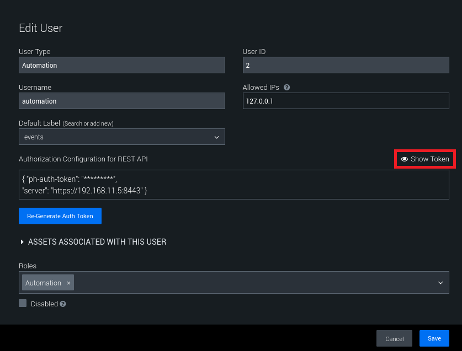This screenshot has width=462, height=351.
Task: Remove the Automation role using its × icon
Action: pos(68,283)
